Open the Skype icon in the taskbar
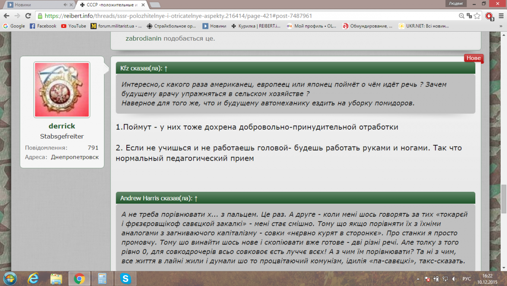 click(125, 278)
